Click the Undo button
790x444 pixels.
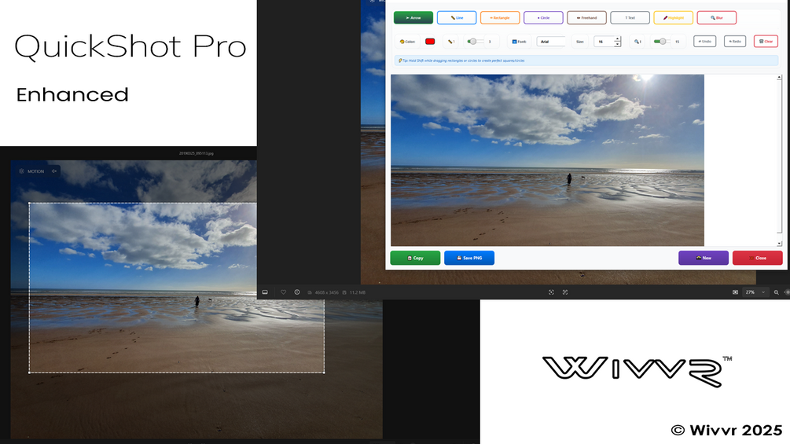(x=704, y=42)
